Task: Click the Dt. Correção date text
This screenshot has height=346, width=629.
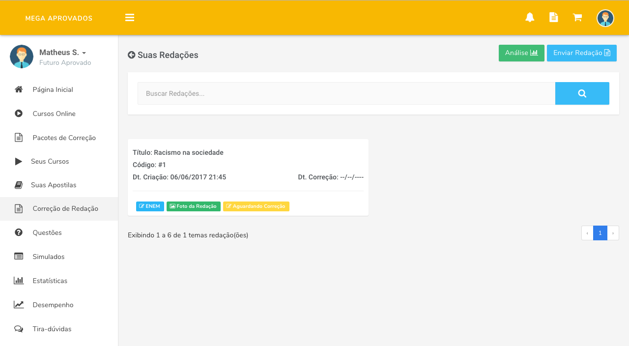Action: [x=331, y=177]
